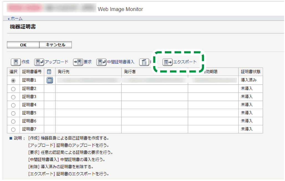
Task: Click the back arrow beside ホーム
Action: pyautogui.click(x=8, y=19)
